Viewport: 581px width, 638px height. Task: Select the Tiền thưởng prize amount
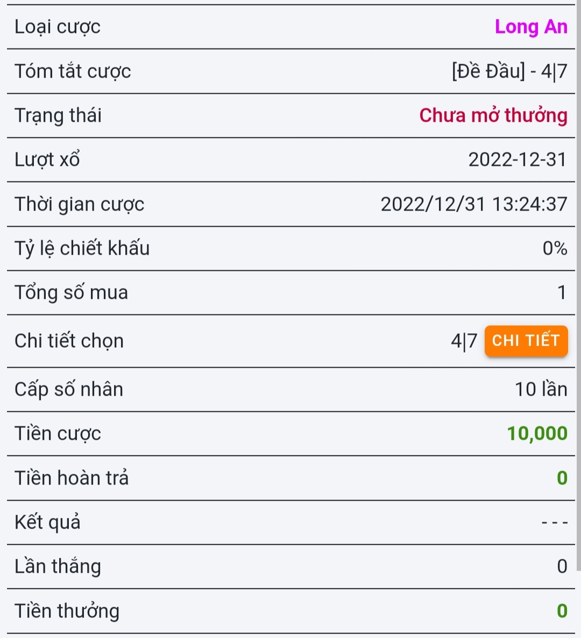click(562, 611)
